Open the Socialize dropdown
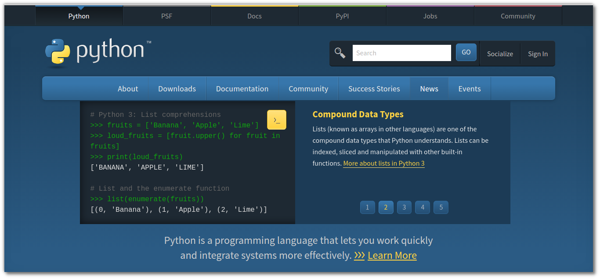The height and width of the screenshot is (279, 600). [x=500, y=54]
